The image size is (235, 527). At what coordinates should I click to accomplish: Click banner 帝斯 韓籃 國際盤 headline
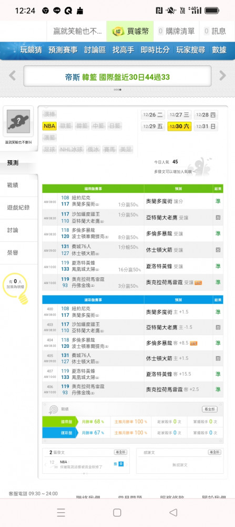(x=117, y=77)
